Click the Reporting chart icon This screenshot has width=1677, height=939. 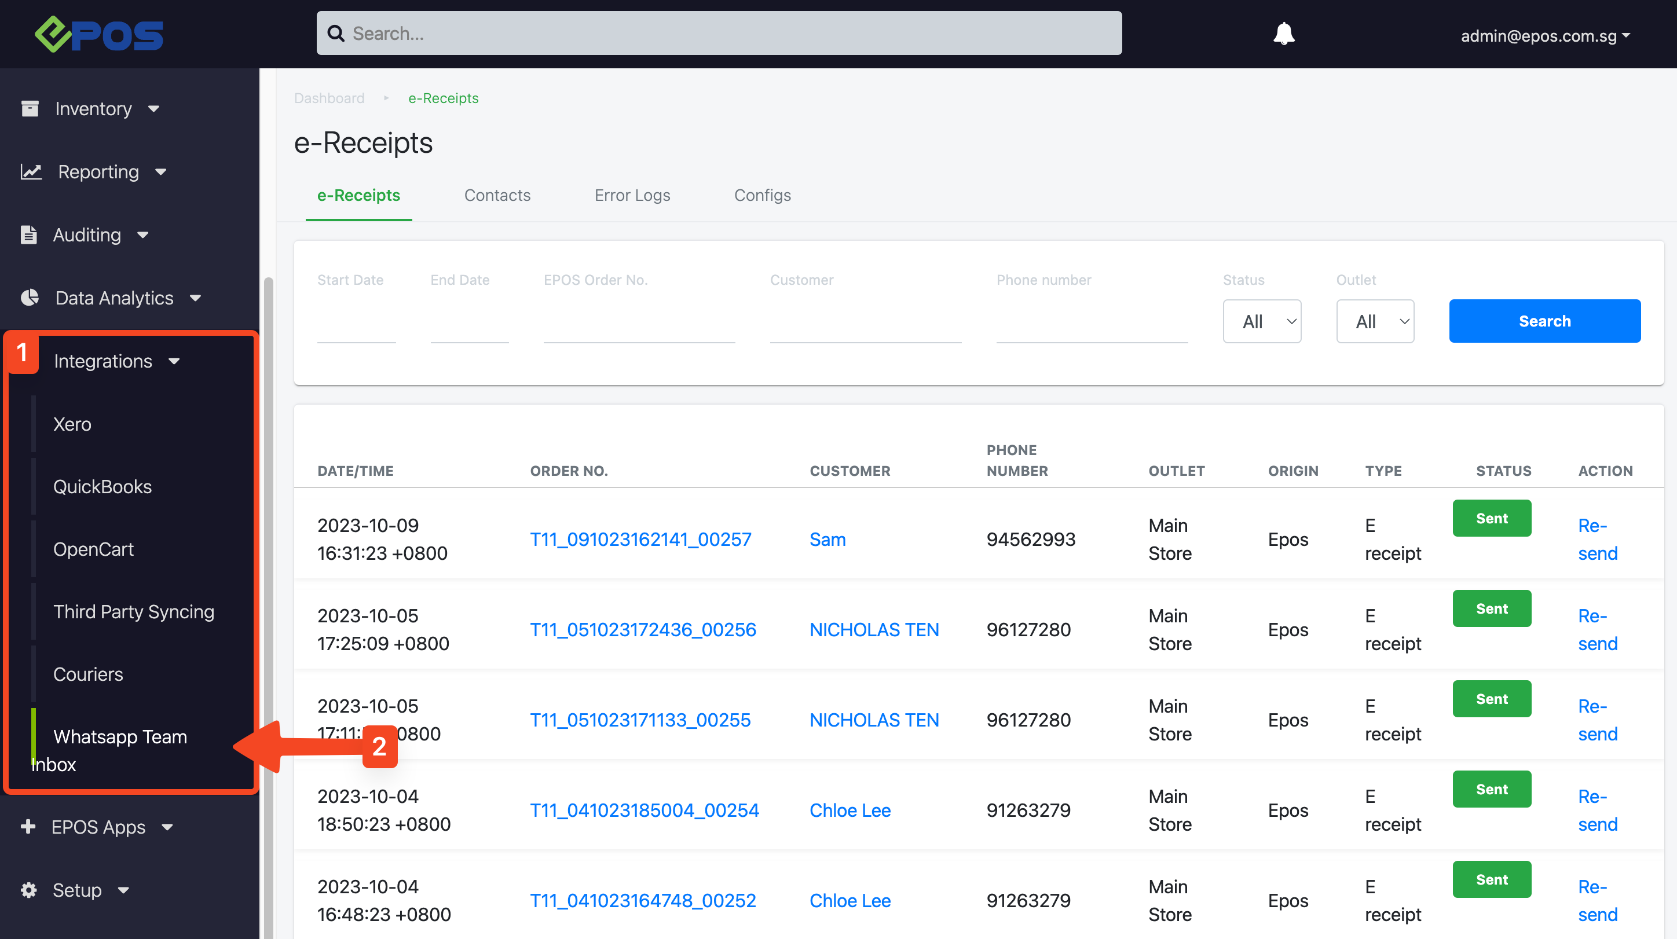tap(31, 171)
